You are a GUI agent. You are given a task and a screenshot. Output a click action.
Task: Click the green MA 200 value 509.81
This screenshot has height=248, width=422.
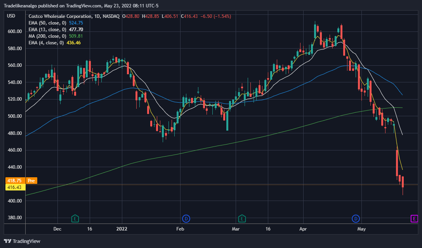(76, 36)
